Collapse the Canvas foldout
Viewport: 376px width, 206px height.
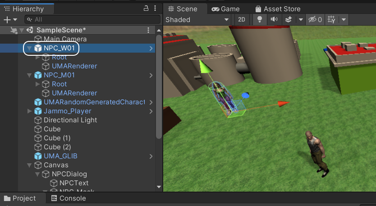(29, 166)
